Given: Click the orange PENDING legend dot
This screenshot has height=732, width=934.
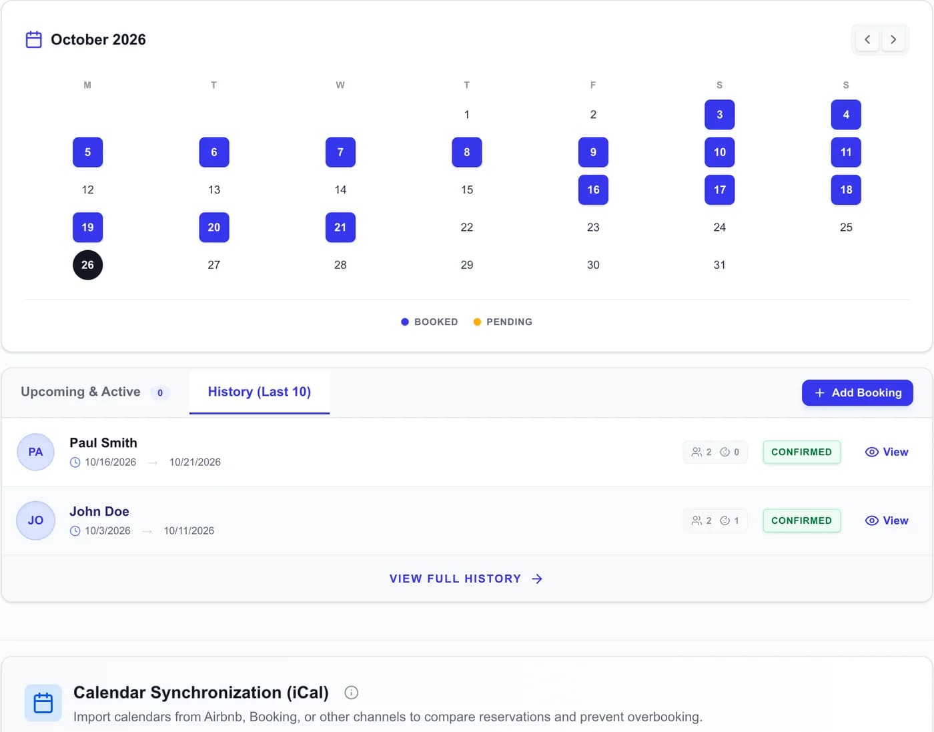Looking at the screenshot, I should tap(477, 322).
